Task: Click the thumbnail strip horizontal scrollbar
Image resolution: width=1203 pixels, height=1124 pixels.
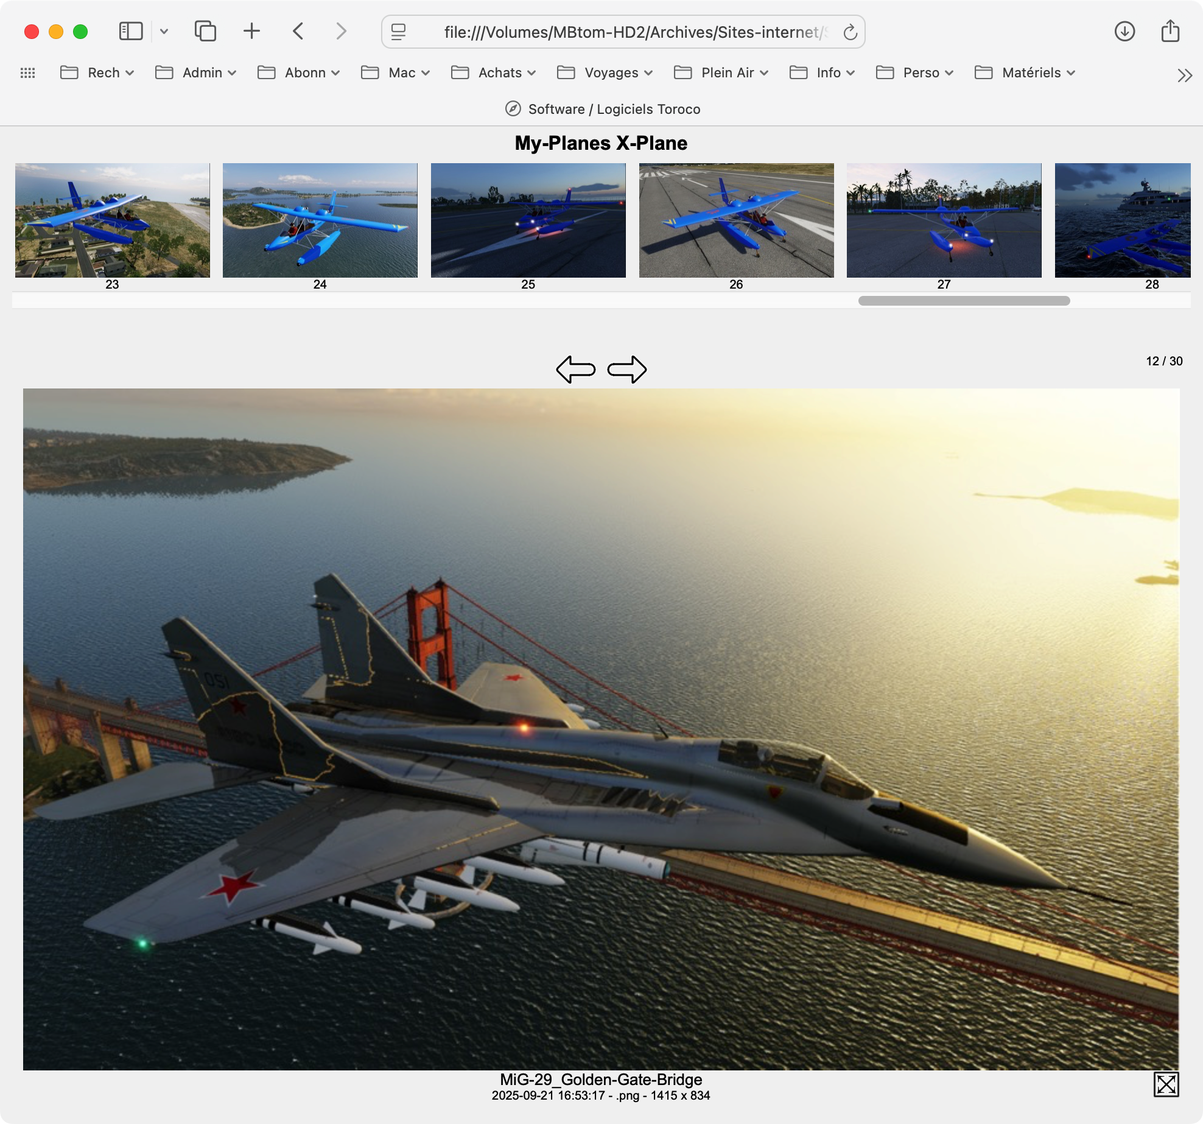Action: click(964, 301)
